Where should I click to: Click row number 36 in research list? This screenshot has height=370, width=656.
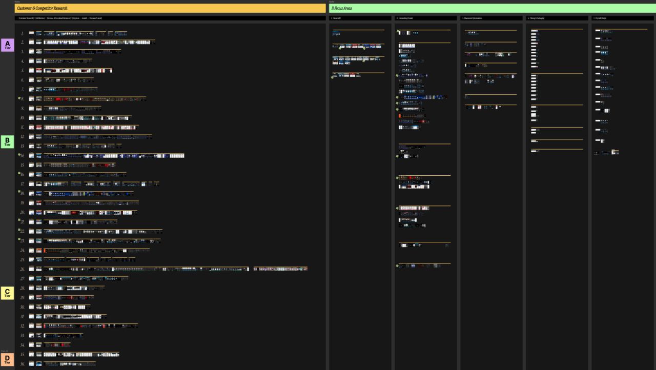point(23,364)
